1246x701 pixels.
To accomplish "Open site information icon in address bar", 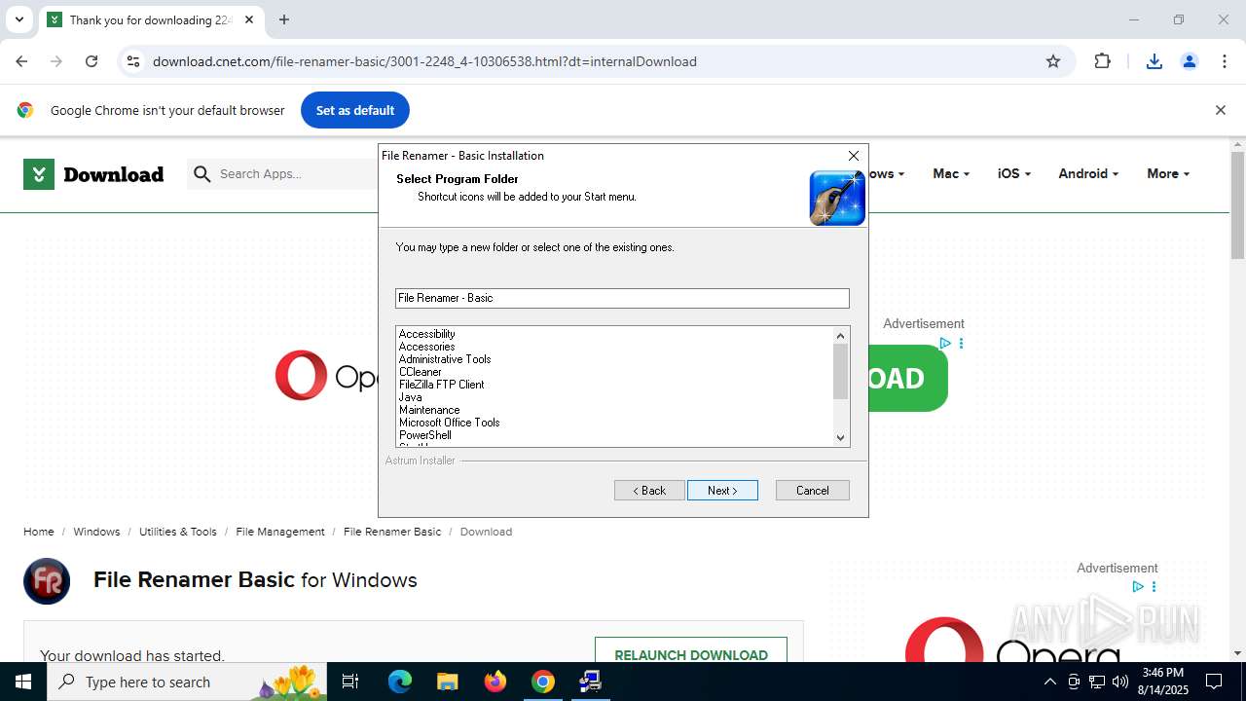I will (x=133, y=61).
